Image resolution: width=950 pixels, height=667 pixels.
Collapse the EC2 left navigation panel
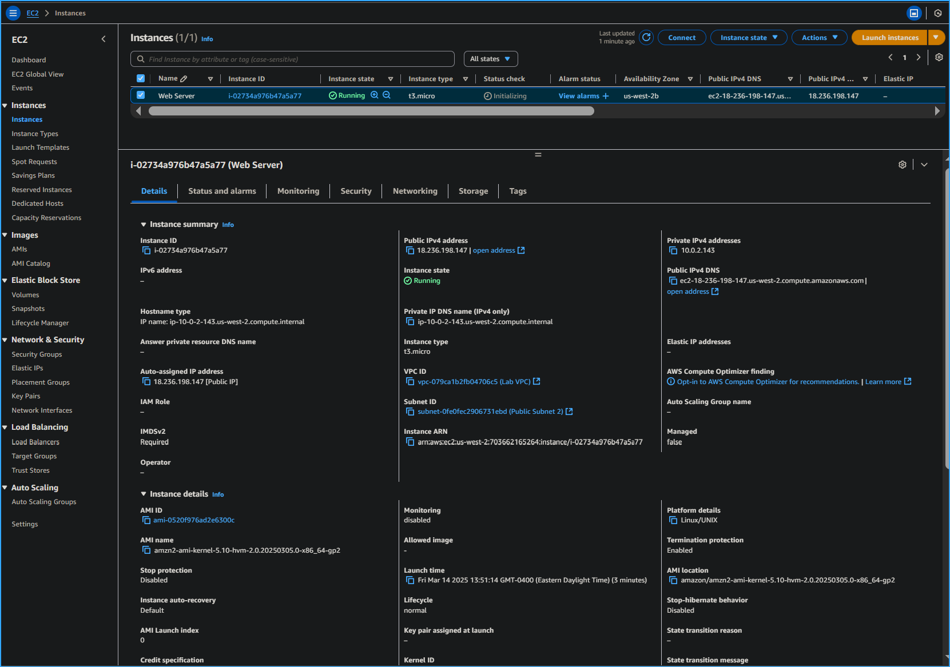[x=104, y=39]
